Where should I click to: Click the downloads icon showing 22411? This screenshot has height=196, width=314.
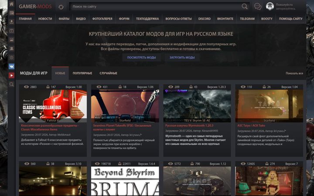point(119,164)
